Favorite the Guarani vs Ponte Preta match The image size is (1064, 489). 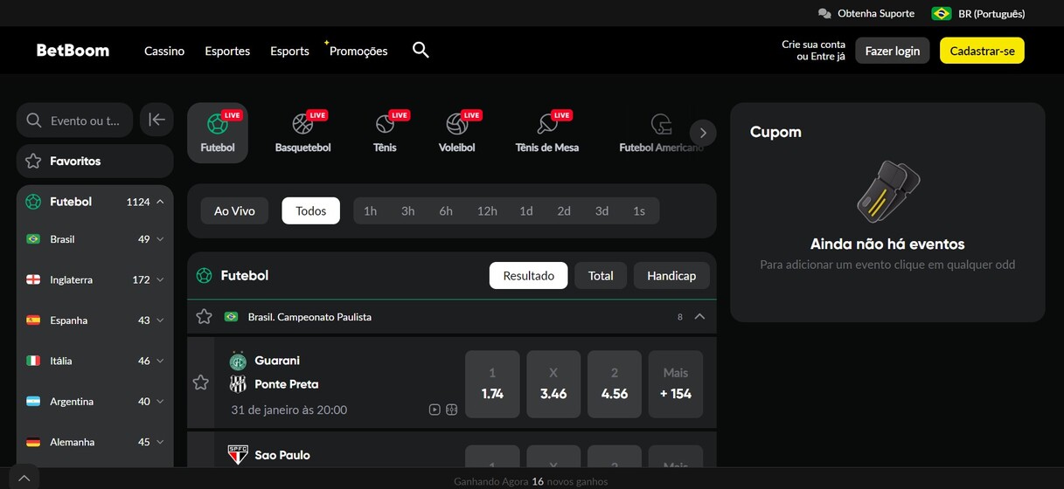click(x=200, y=382)
